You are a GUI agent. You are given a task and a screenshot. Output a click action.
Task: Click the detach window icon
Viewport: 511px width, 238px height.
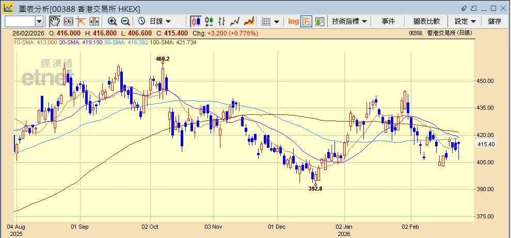tap(474, 8)
